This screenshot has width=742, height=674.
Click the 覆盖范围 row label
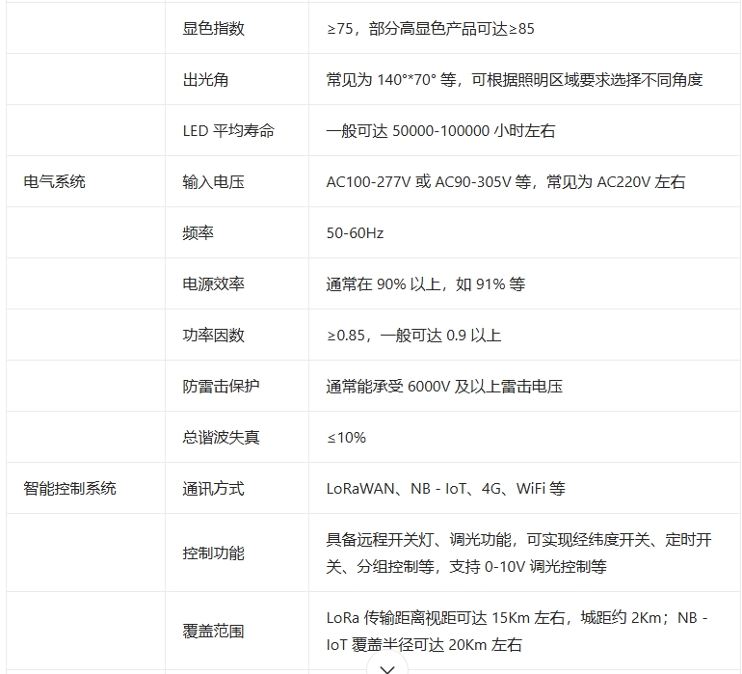[213, 631]
